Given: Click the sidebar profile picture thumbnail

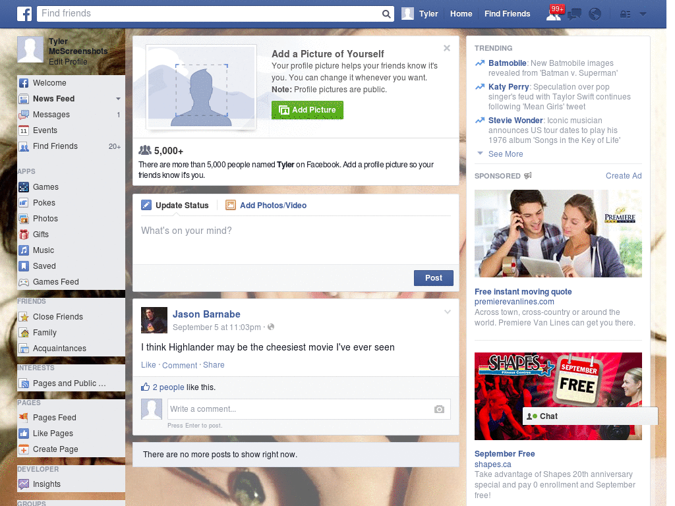Looking at the screenshot, I should [x=30, y=50].
